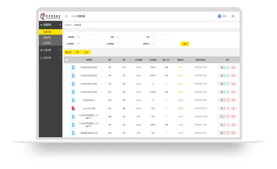Select the yellow highlighted sidebar item
The width and height of the screenshot is (277, 169).
click(50, 32)
